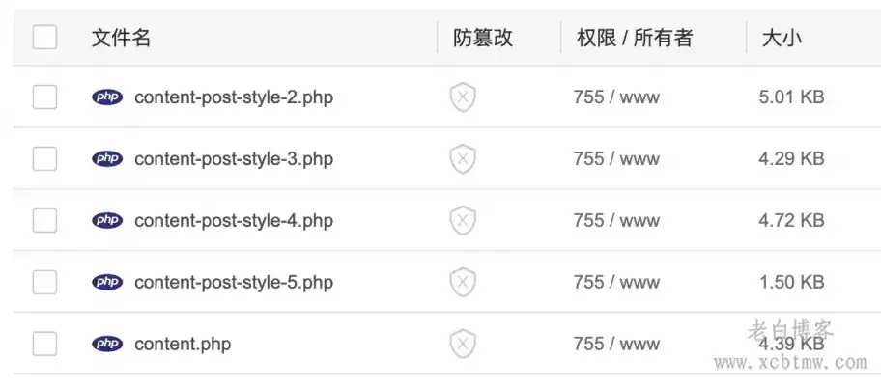Mark the checkbox for content-post-style-5.php
The width and height of the screenshot is (881, 387).
coord(45,283)
